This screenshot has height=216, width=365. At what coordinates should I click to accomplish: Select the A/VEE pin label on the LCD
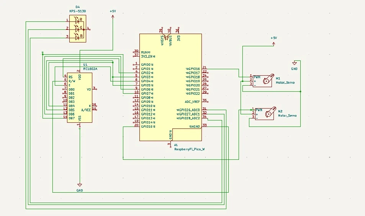(86, 110)
